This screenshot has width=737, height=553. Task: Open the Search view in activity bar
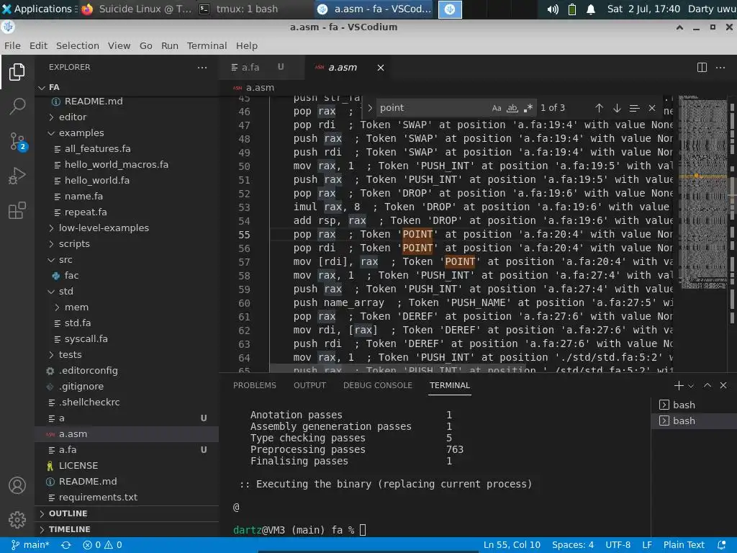click(17, 107)
